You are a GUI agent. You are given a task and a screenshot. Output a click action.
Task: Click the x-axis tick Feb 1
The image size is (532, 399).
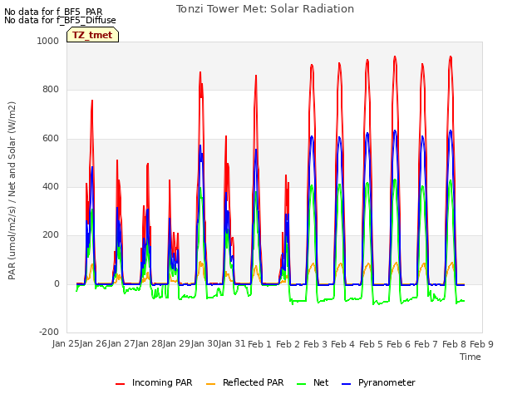260,344
